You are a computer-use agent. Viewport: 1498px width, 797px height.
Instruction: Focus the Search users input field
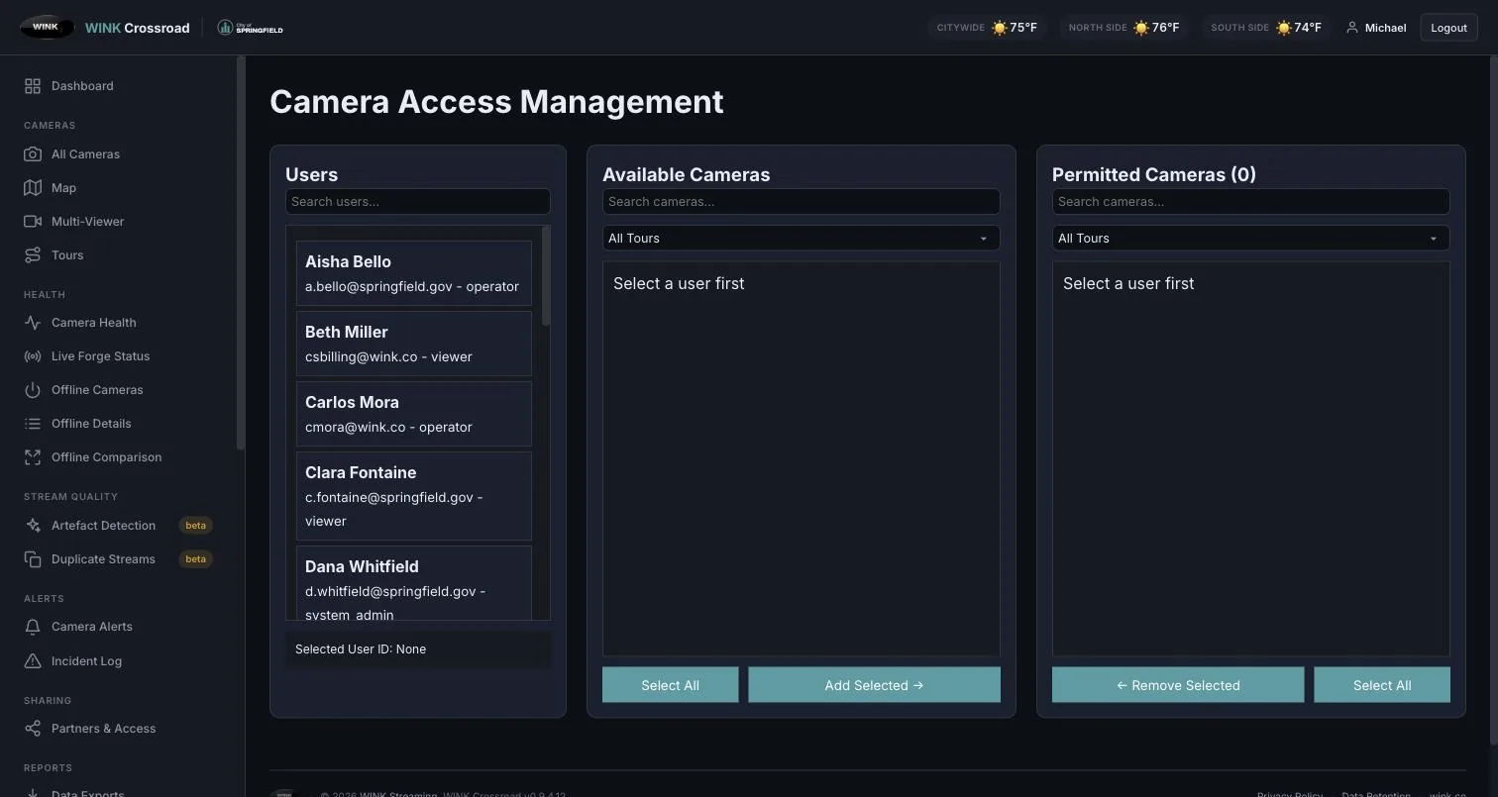click(418, 202)
